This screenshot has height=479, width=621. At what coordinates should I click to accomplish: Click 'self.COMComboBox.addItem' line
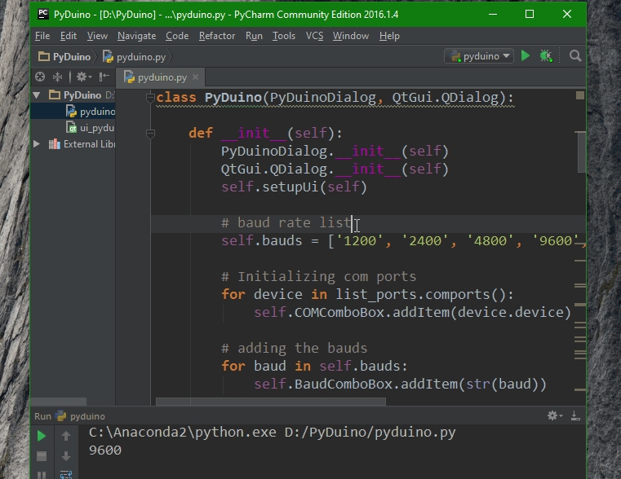point(412,313)
